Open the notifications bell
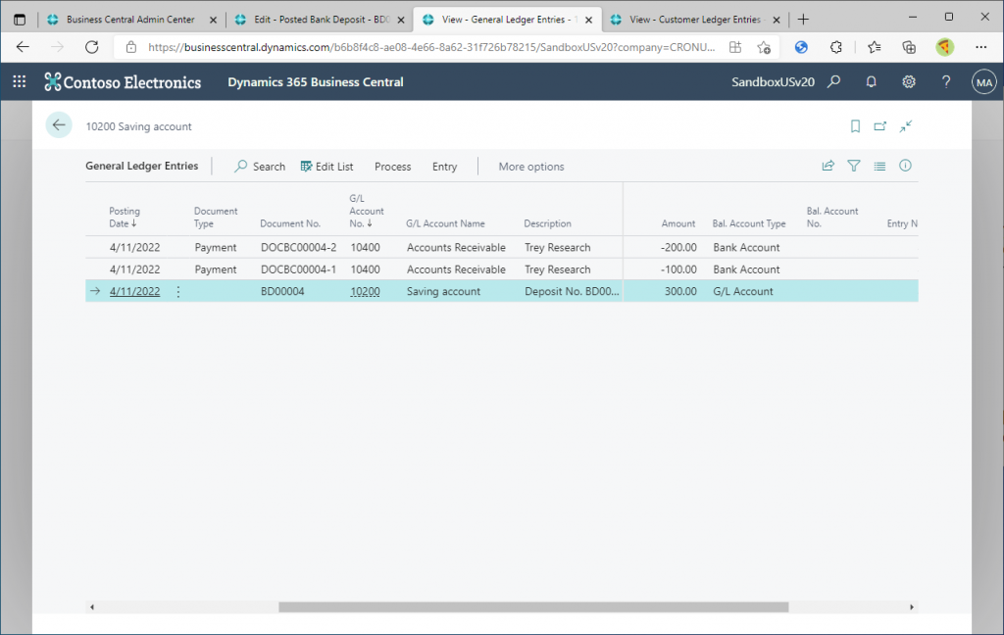The height and width of the screenshot is (635, 1004). pyautogui.click(x=871, y=82)
